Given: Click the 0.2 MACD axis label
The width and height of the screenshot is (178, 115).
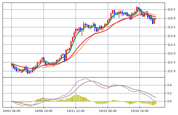Looking at the screenshot, I should 169,93.
